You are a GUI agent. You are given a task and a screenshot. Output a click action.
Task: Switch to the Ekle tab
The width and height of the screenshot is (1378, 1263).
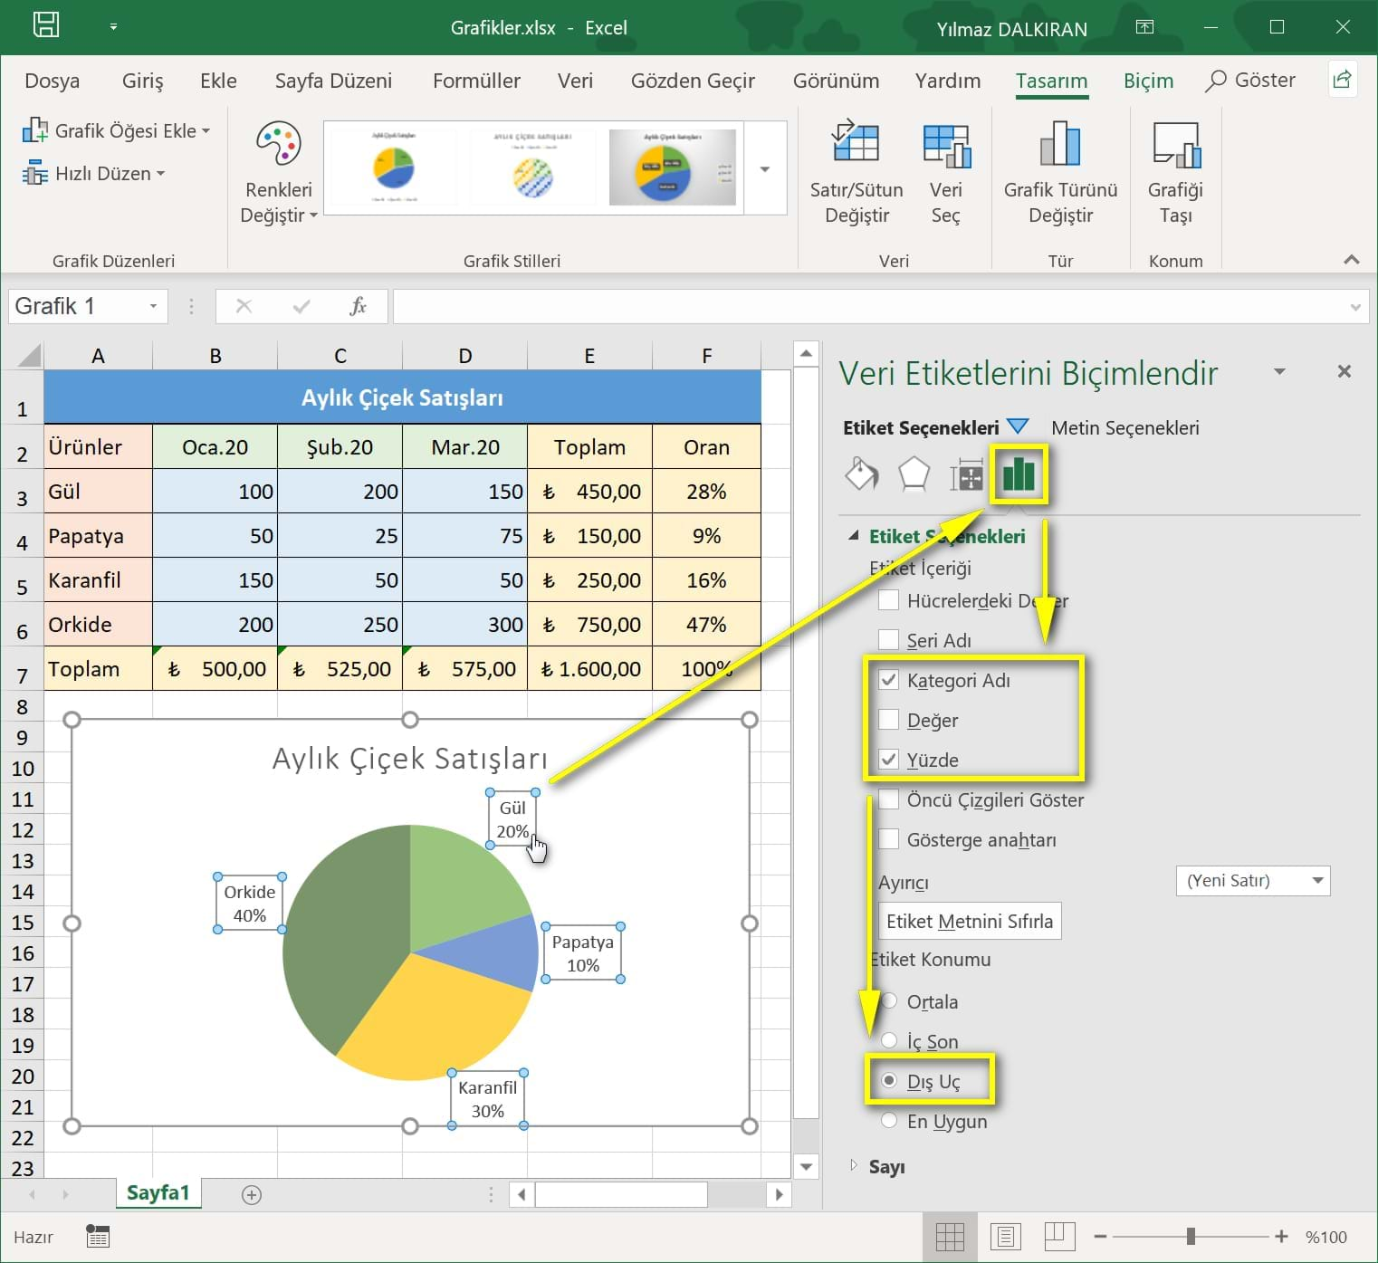pyautogui.click(x=218, y=81)
